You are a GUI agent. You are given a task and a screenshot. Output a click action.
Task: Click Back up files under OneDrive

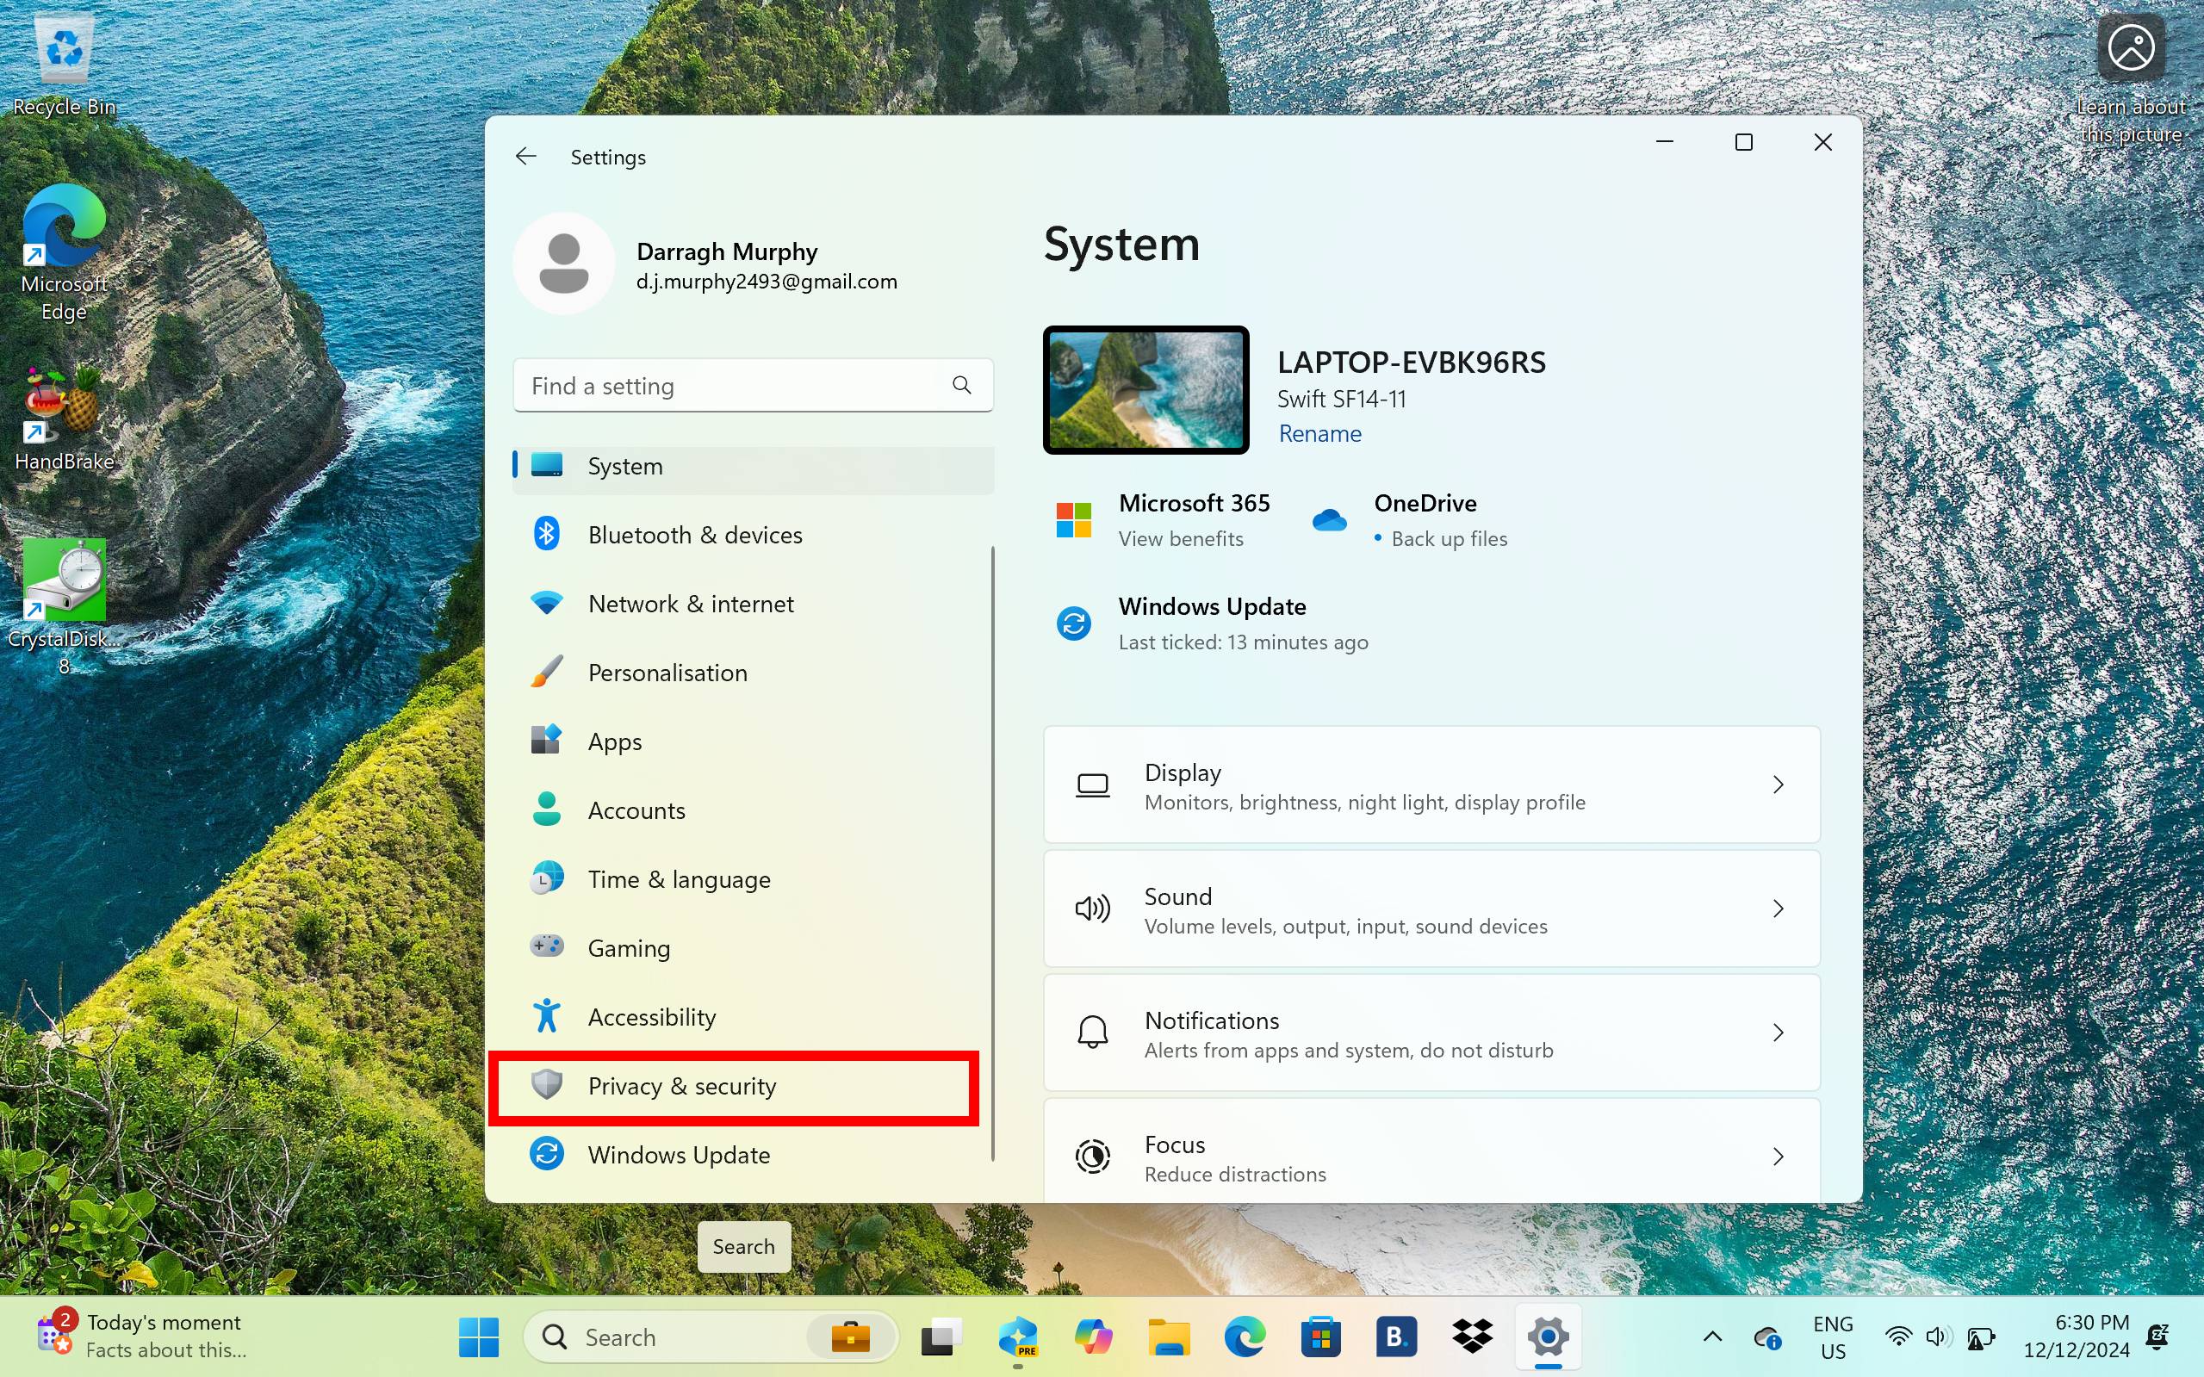pos(1448,538)
